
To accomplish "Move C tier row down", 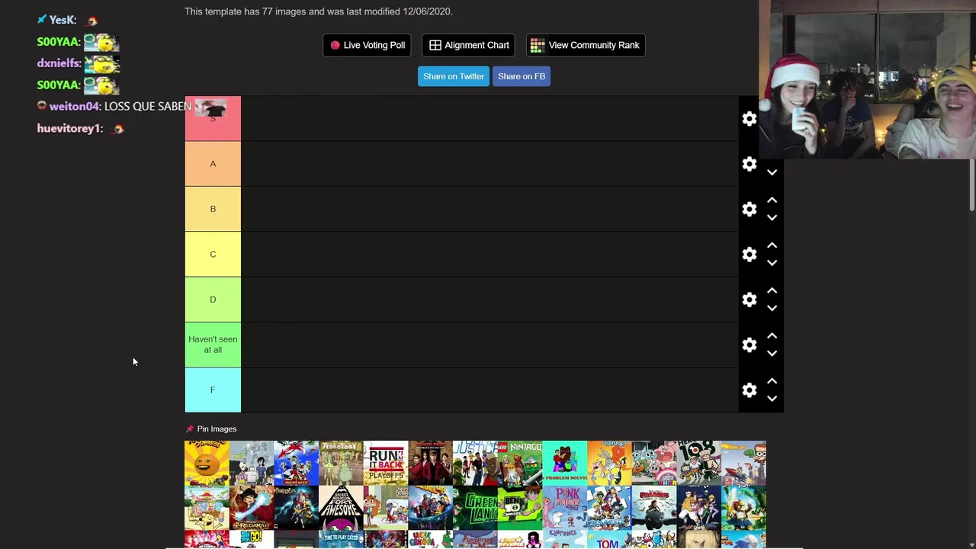I will pyautogui.click(x=772, y=262).
